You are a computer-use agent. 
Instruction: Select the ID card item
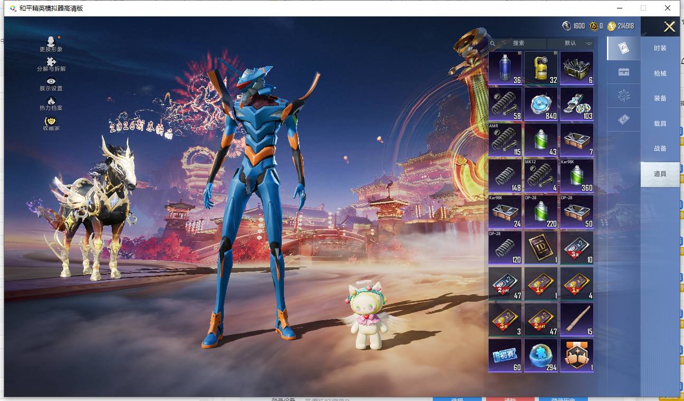pos(541,248)
